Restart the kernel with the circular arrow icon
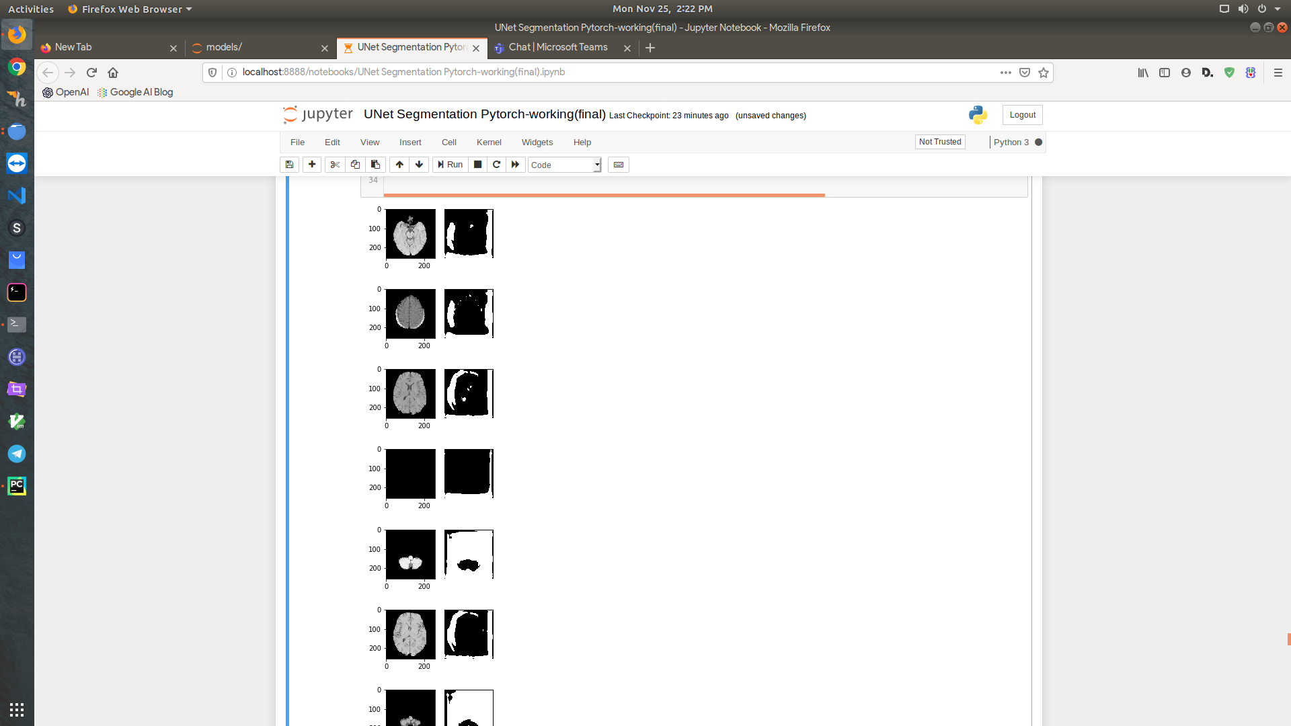The height and width of the screenshot is (726, 1291). point(496,165)
